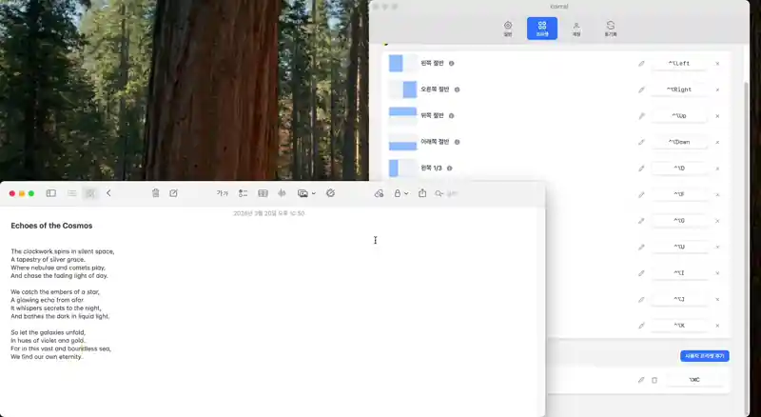Share the note with the share icon
The image size is (761, 417).
422,193
